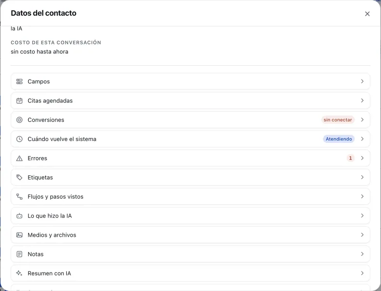Expand the Cuándo vuelve el sistema chevron
The width and height of the screenshot is (381, 291).
(362, 139)
